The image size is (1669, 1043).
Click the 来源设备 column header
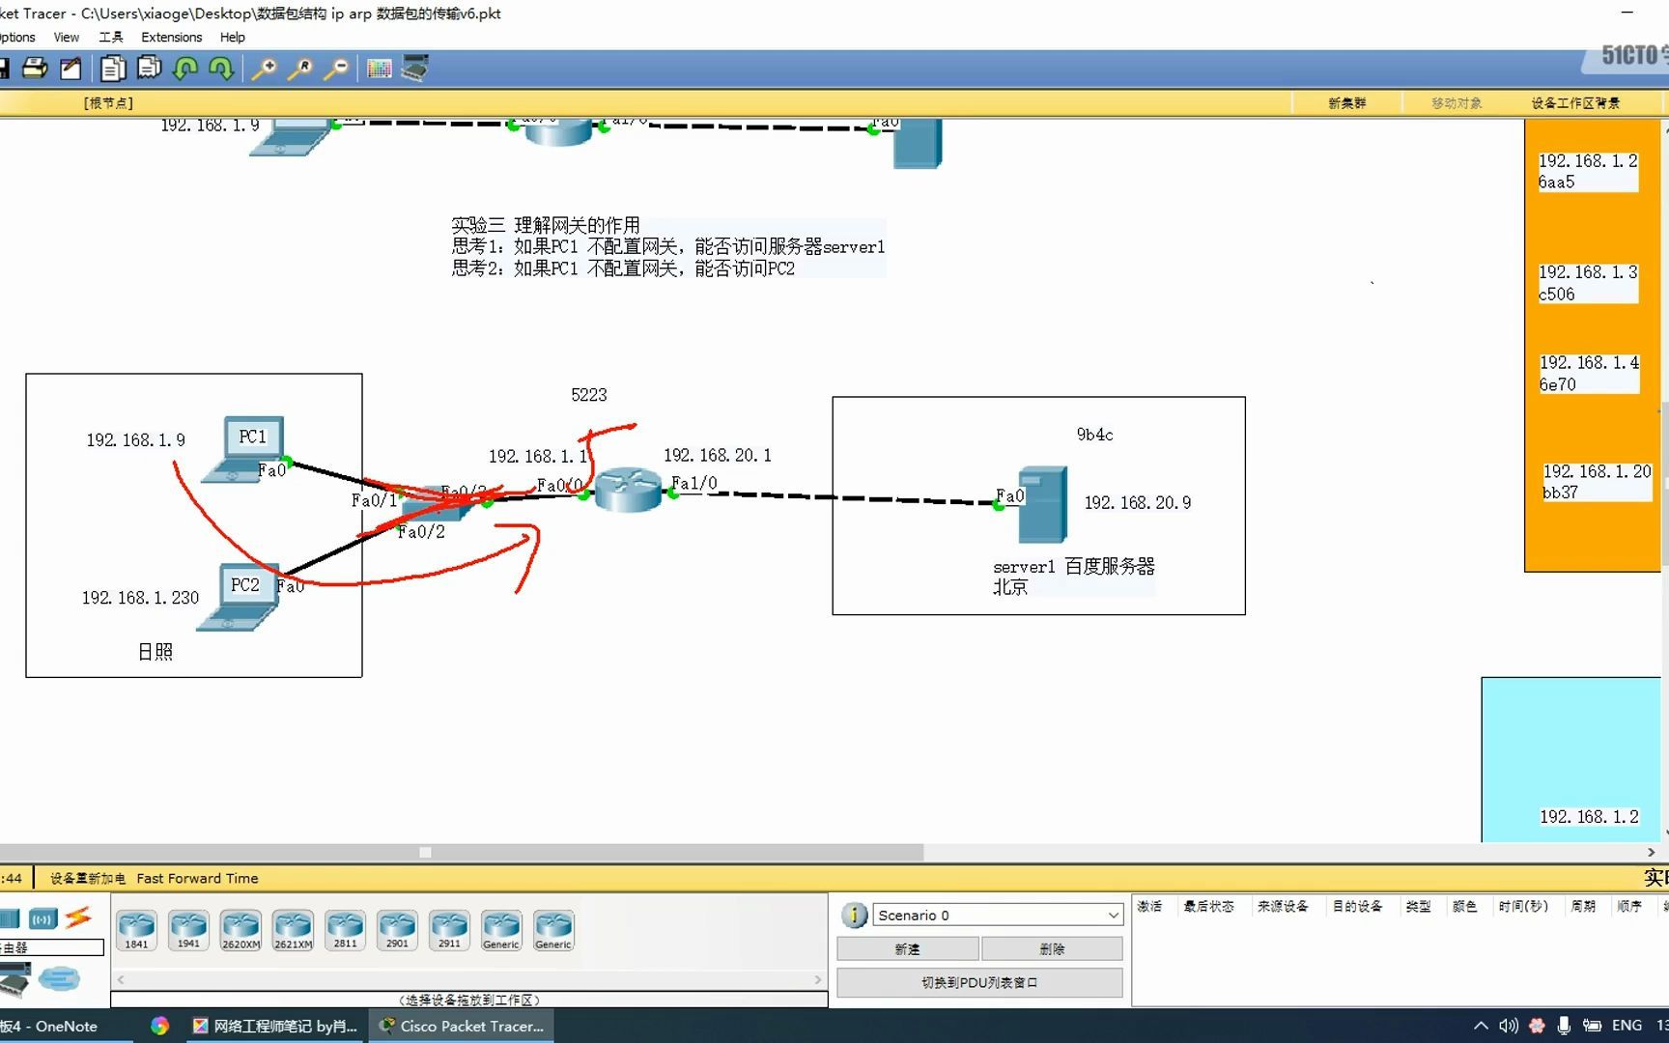coord(1283,907)
